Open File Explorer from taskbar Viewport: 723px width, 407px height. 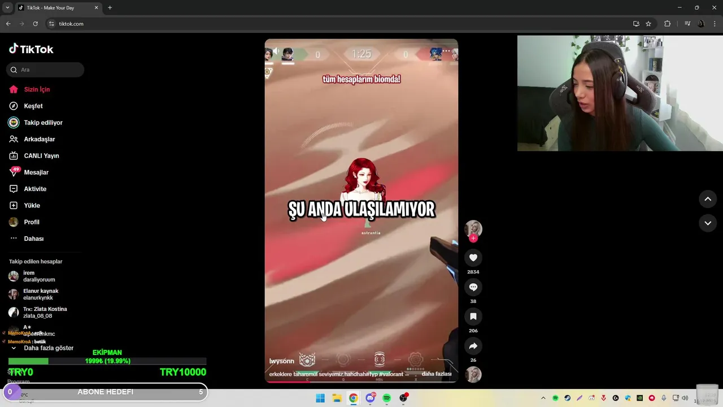pyautogui.click(x=337, y=398)
